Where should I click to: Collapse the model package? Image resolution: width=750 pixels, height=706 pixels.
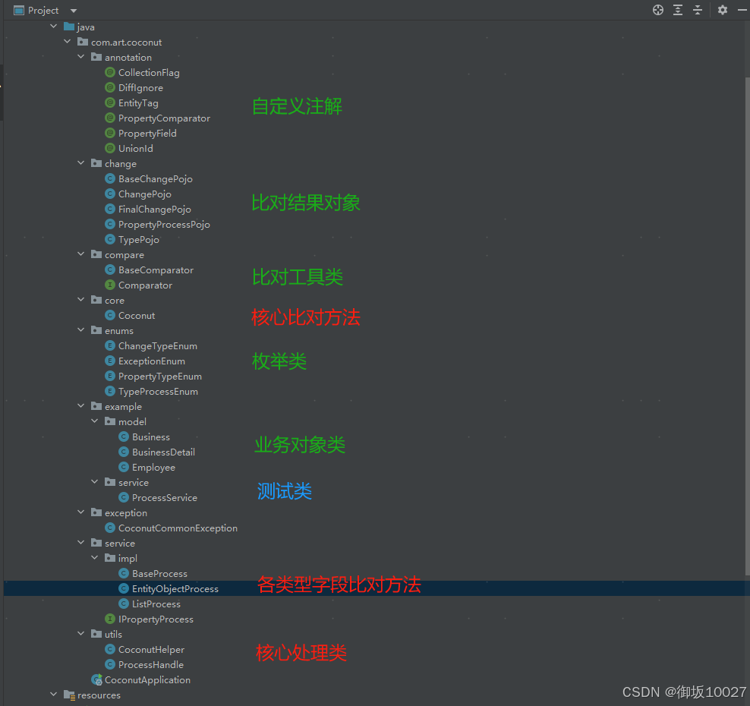tap(95, 421)
